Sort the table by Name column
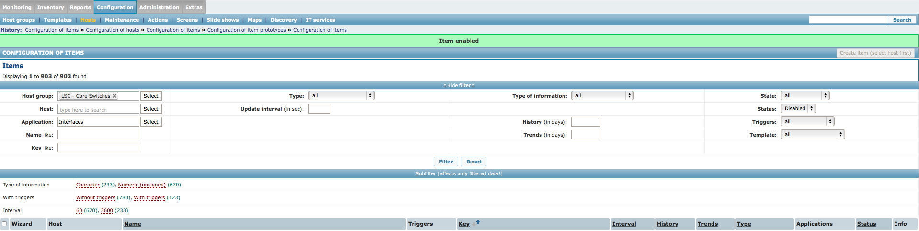The height and width of the screenshot is (231, 919). (x=132, y=224)
